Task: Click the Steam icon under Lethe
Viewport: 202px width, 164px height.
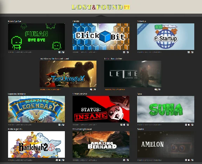Action: click(159, 89)
